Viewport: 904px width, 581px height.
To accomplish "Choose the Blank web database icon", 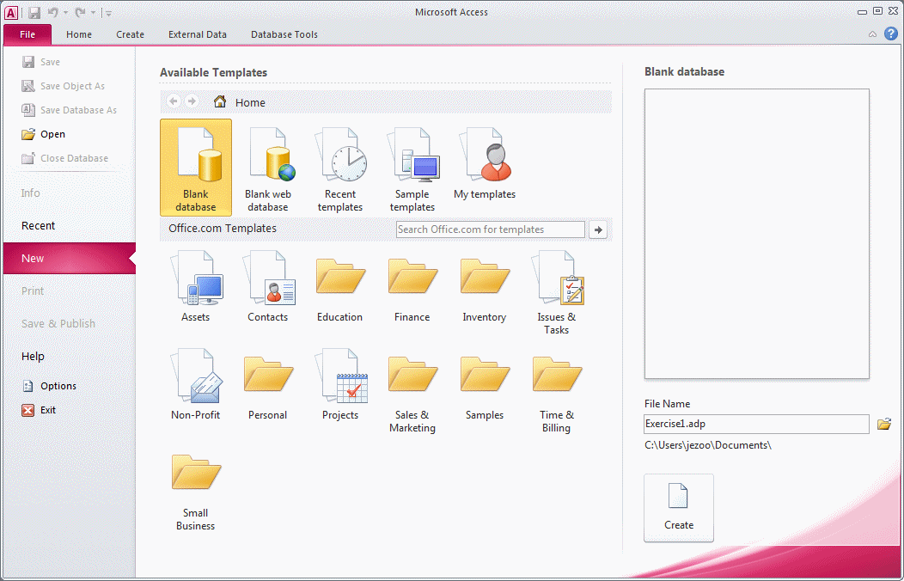I will (x=266, y=167).
